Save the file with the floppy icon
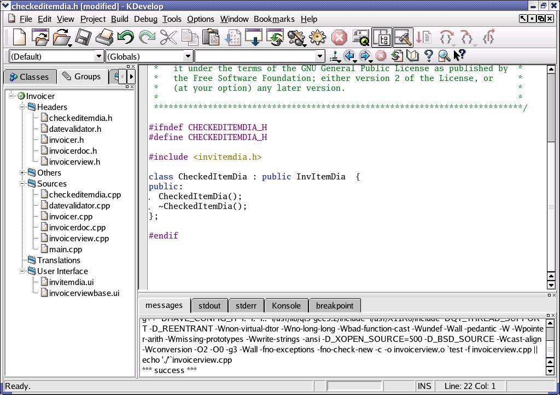Viewport: 560px width, 395px height. pyautogui.click(x=83, y=37)
